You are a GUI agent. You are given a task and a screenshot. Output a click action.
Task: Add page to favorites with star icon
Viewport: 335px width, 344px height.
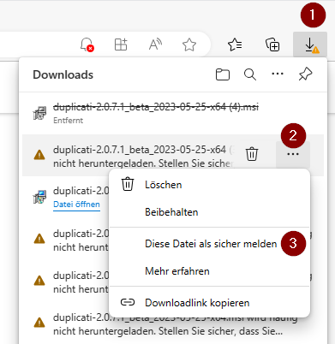point(189,44)
